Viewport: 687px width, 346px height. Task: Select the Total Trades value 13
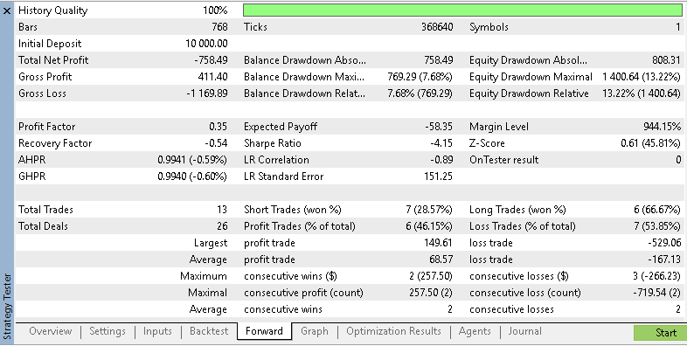pyautogui.click(x=222, y=211)
